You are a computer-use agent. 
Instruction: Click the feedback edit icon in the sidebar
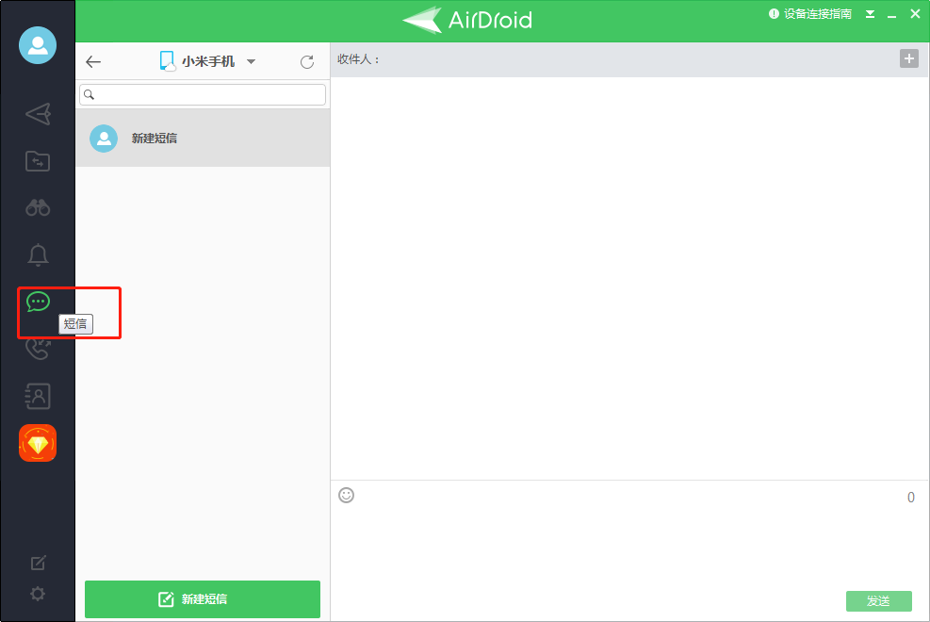point(38,563)
